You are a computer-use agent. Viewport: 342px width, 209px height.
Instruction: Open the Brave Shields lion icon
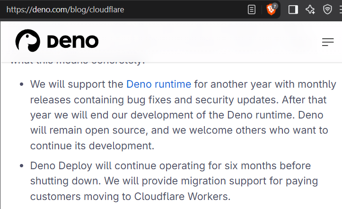pos(271,10)
